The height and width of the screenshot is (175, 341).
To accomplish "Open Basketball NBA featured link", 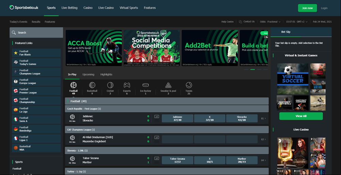I will click(36, 148).
